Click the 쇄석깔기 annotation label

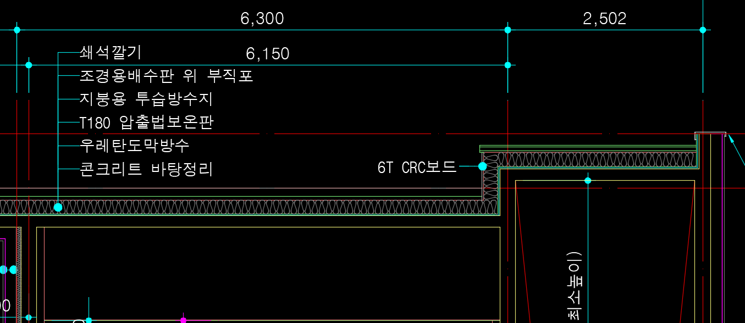(x=111, y=53)
